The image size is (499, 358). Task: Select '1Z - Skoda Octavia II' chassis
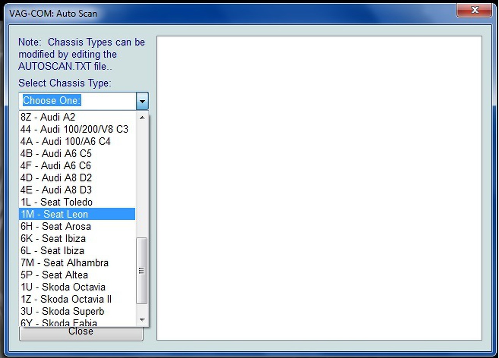tap(78, 299)
